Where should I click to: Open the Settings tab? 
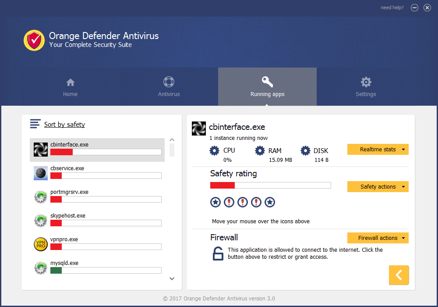pos(366,87)
